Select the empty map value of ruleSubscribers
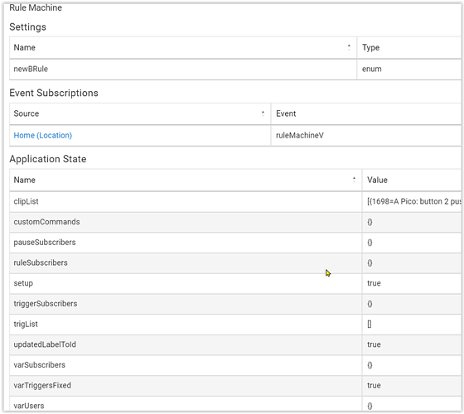 pyautogui.click(x=370, y=263)
